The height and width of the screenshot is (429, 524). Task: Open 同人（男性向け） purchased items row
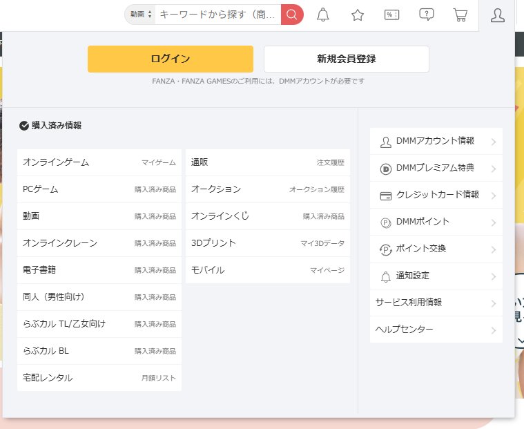click(99, 297)
